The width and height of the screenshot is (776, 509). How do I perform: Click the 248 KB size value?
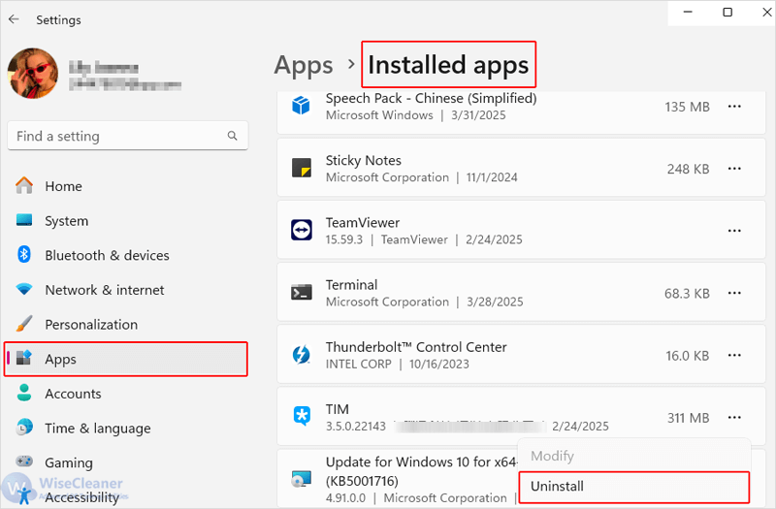tap(688, 169)
